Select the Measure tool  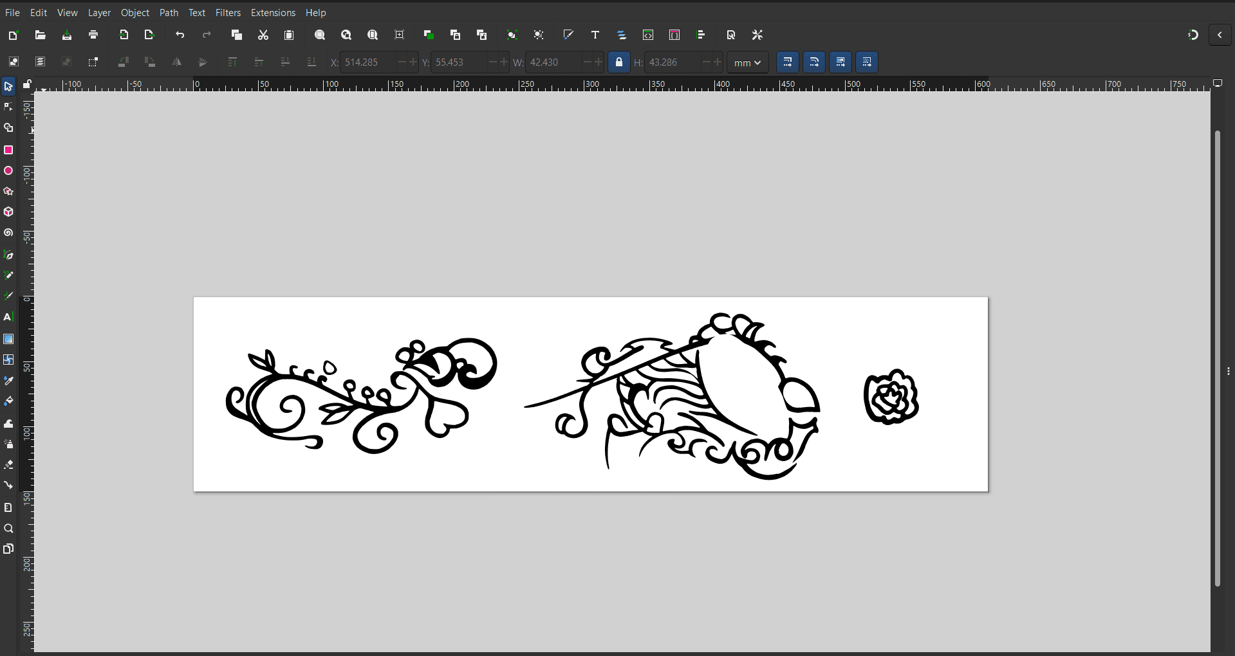(8, 507)
